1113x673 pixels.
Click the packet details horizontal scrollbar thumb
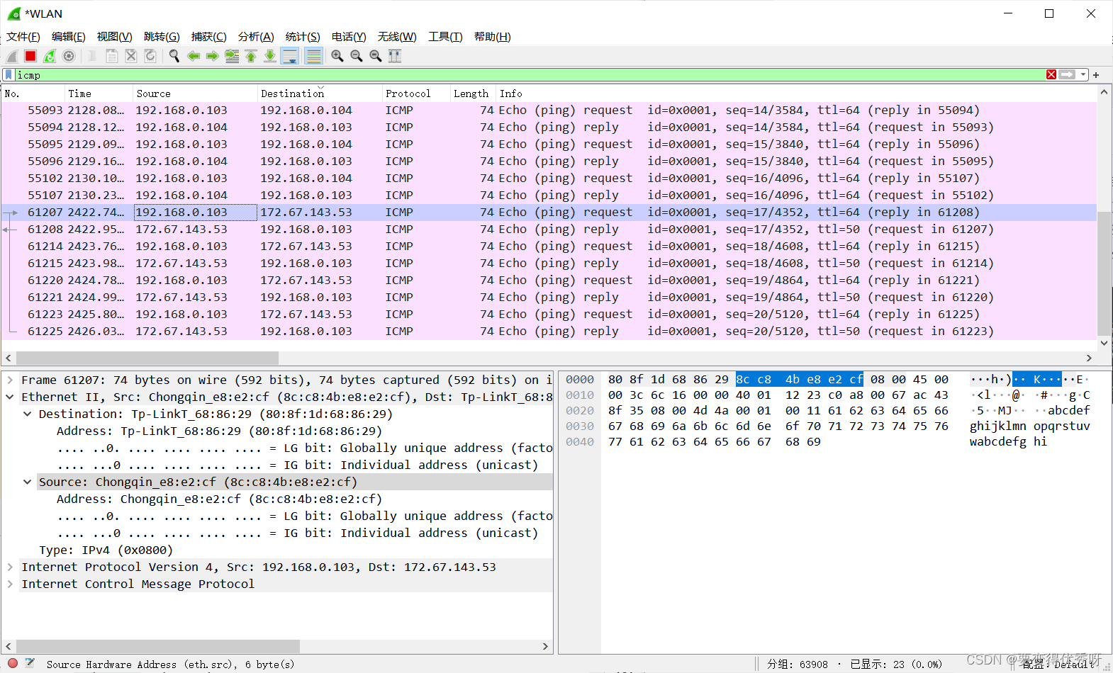(x=158, y=646)
